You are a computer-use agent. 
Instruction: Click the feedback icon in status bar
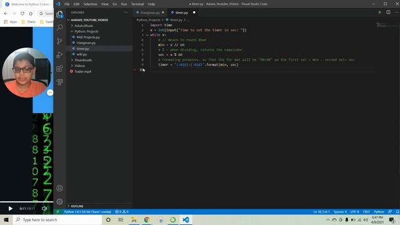(x=390, y=212)
